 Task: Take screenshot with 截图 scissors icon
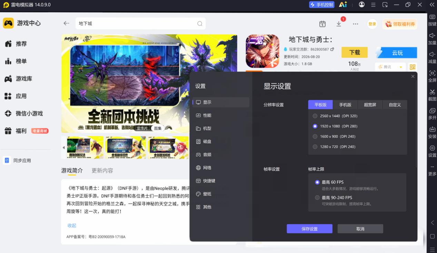click(x=432, y=92)
